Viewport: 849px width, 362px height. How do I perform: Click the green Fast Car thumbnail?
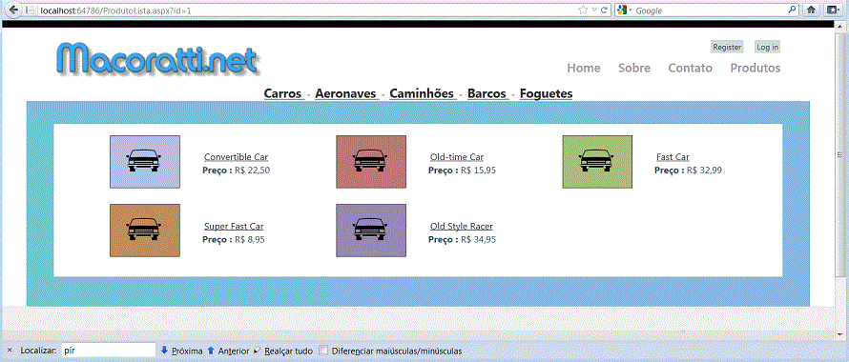coord(597,162)
